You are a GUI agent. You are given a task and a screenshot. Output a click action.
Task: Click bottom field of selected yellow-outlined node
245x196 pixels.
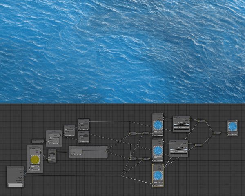[158, 185]
